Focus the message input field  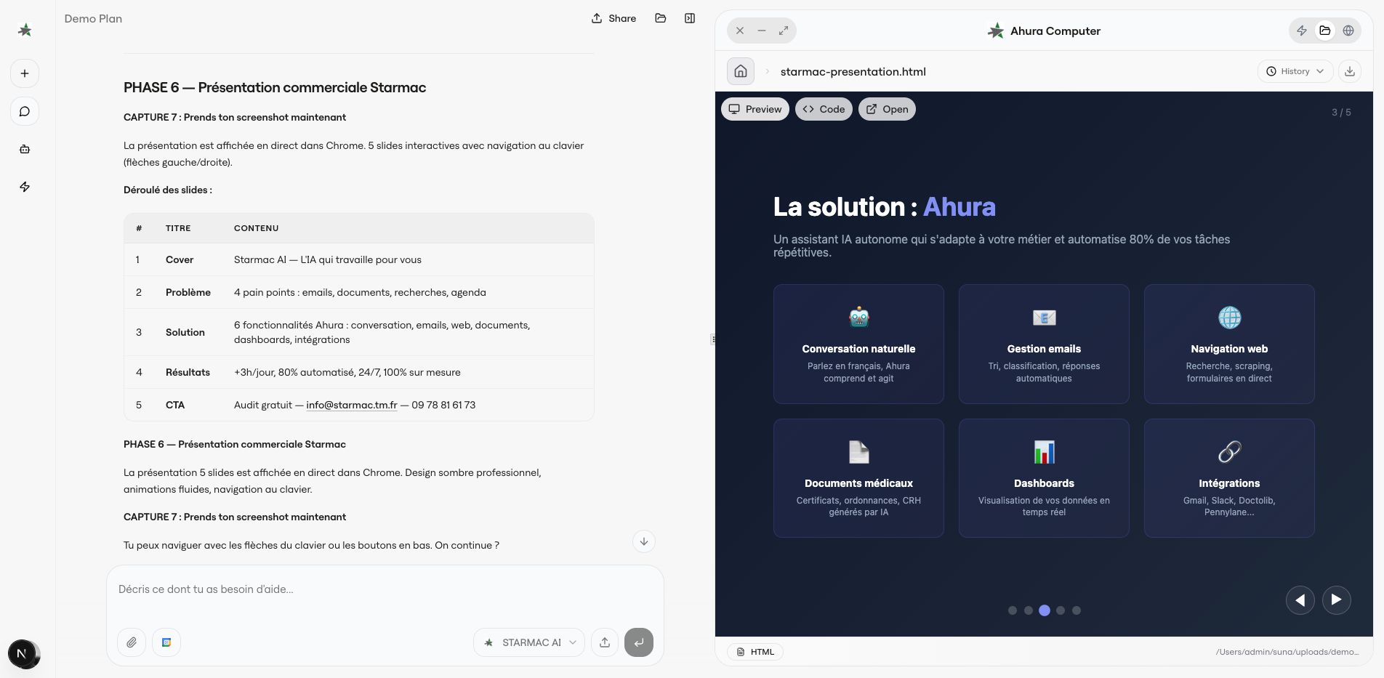pyautogui.click(x=385, y=589)
